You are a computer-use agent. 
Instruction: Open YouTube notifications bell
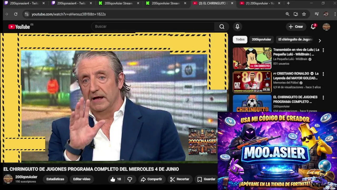coord(313,27)
